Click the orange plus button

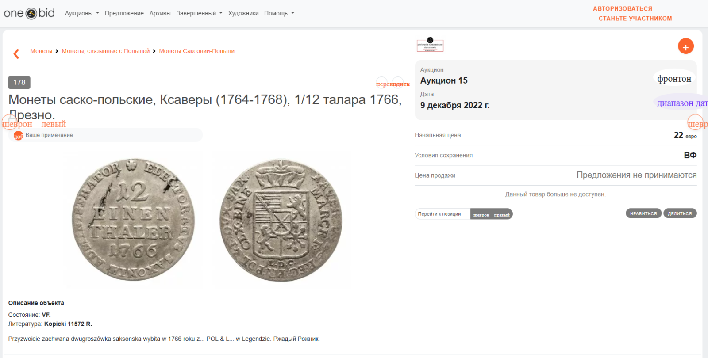(685, 46)
